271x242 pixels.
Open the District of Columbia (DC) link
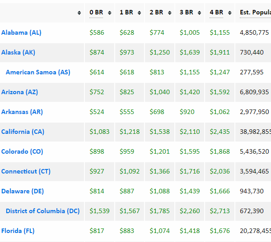tap(42, 211)
